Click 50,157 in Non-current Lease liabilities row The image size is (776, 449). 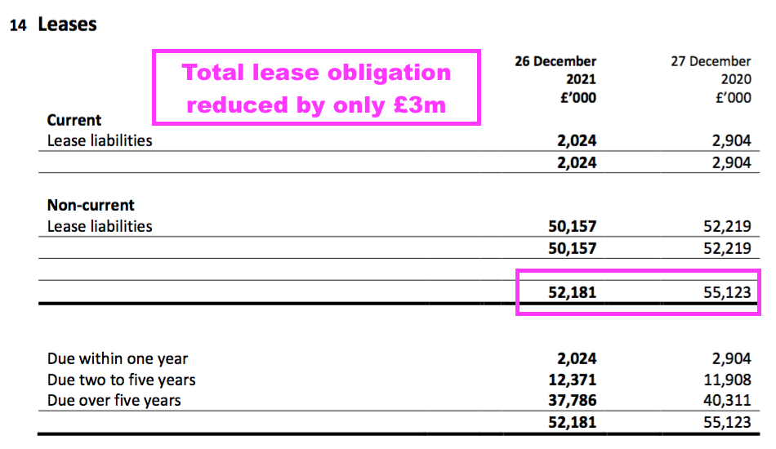[x=572, y=226]
